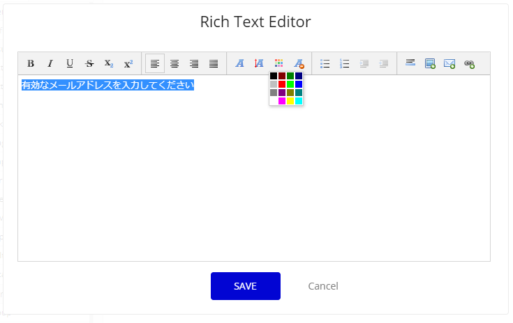
Task: Click the subscript X₂ icon
Action: tap(109, 63)
